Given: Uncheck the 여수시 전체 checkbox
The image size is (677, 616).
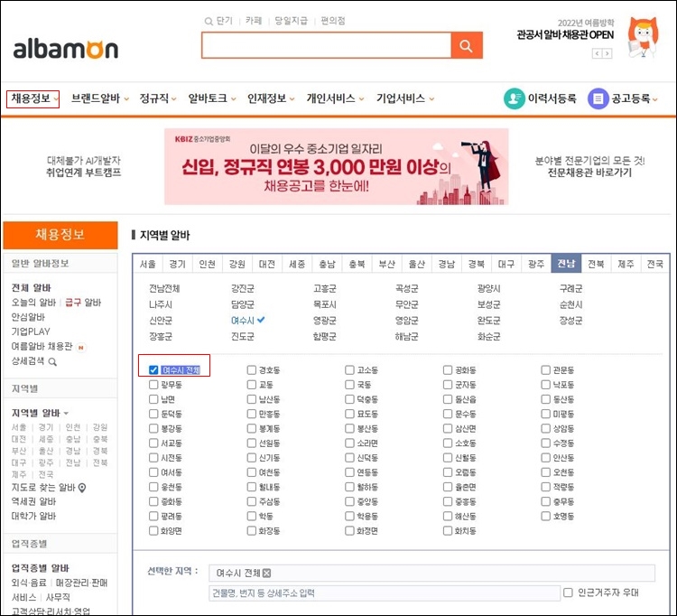Looking at the screenshot, I should pos(153,369).
